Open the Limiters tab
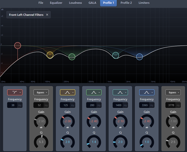This screenshot has height=152, width=187. pos(144,3)
